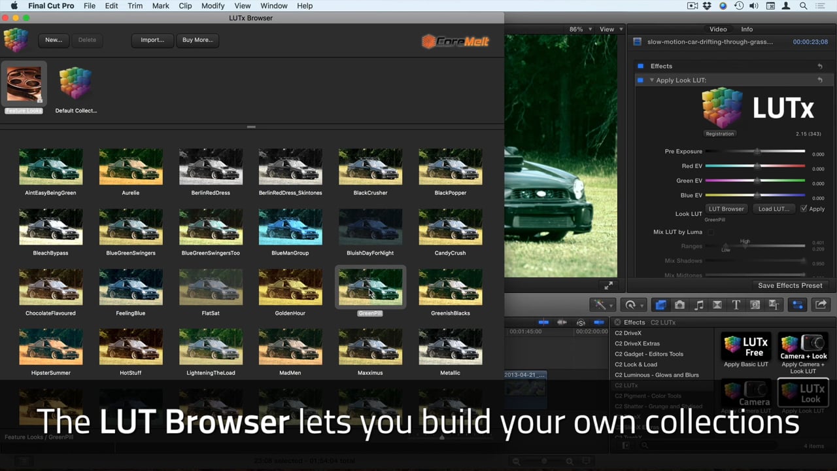This screenshot has height=471, width=837.
Task: Collapse the Apply Look LUT disclosure triangle
Action: click(x=651, y=80)
